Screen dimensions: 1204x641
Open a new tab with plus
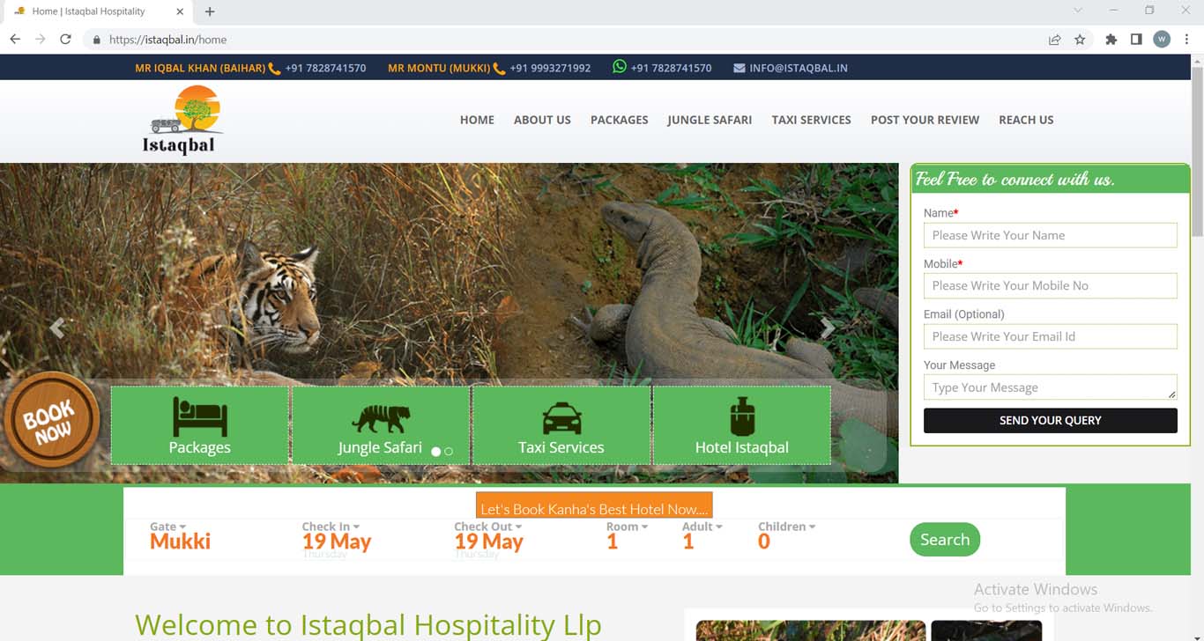[210, 11]
